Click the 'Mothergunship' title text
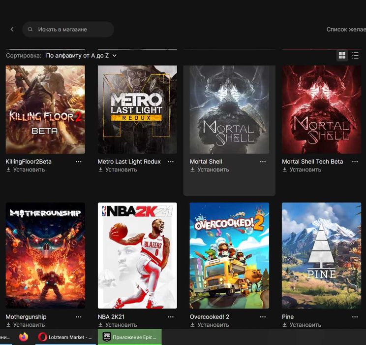The width and height of the screenshot is (366, 345). coord(26,317)
